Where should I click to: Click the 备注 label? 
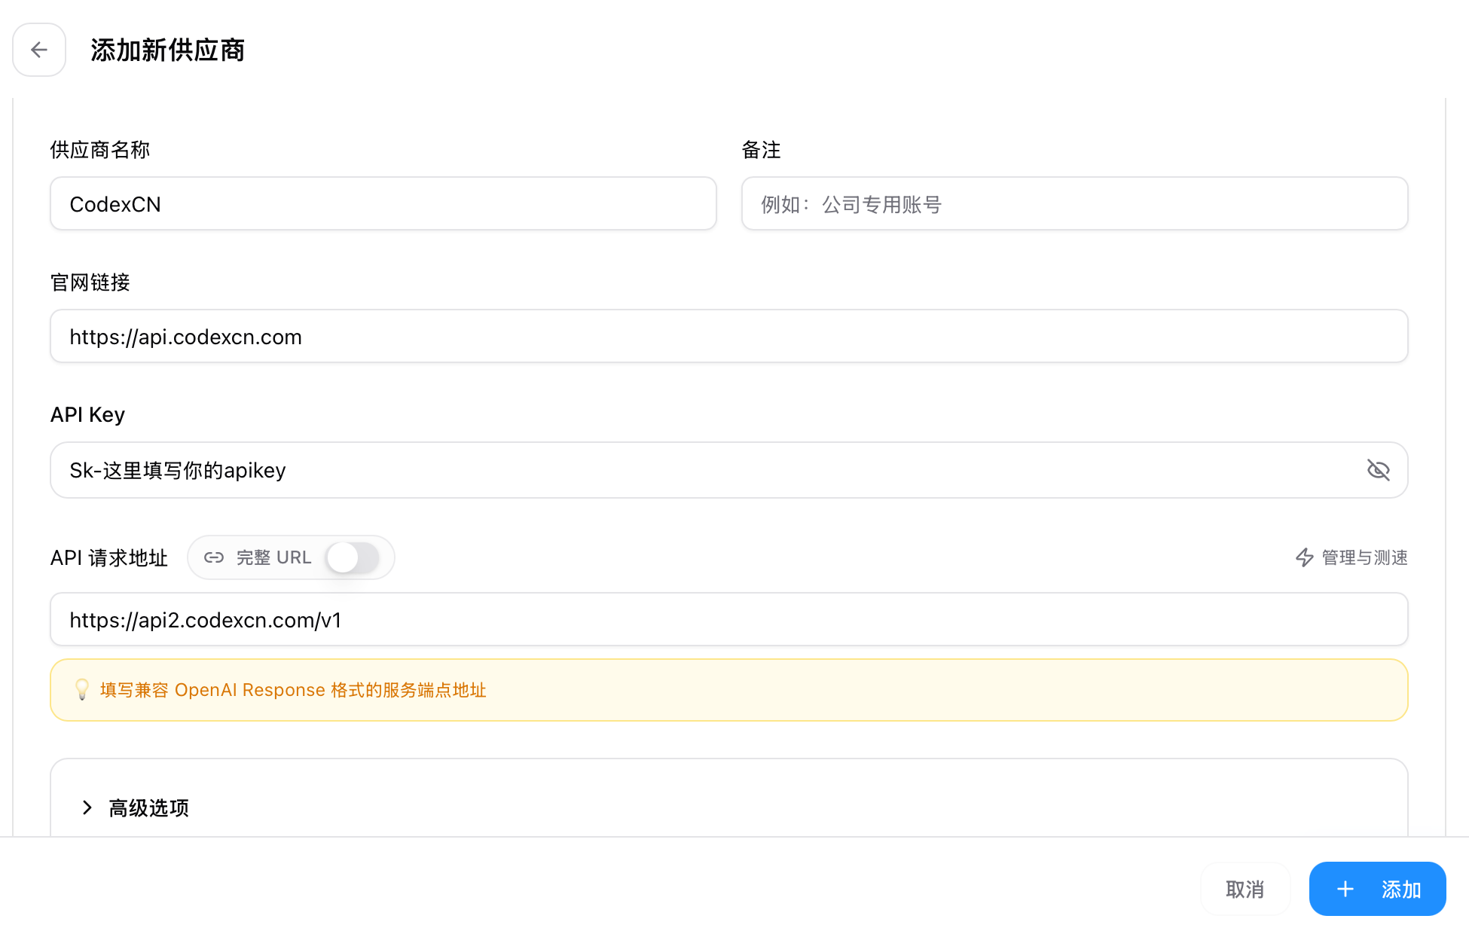click(x=761, y=150)
